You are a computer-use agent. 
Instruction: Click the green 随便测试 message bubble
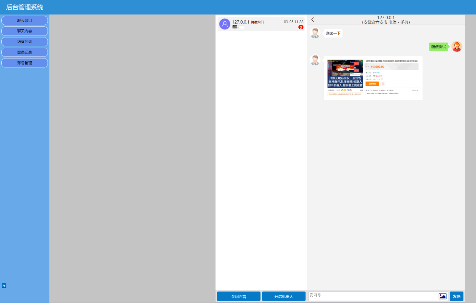click(x=438, y=47)
